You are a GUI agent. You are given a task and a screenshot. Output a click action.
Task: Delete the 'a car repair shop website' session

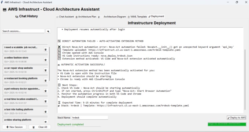(45, 70)
